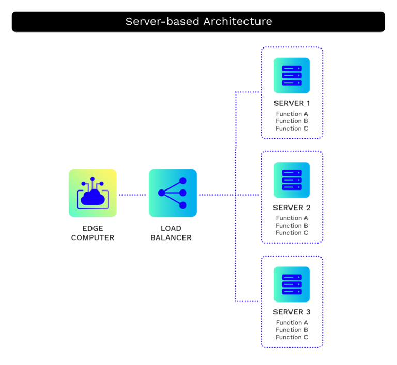Select Function B under Server 2
The image size is (397, 365).
292,225
